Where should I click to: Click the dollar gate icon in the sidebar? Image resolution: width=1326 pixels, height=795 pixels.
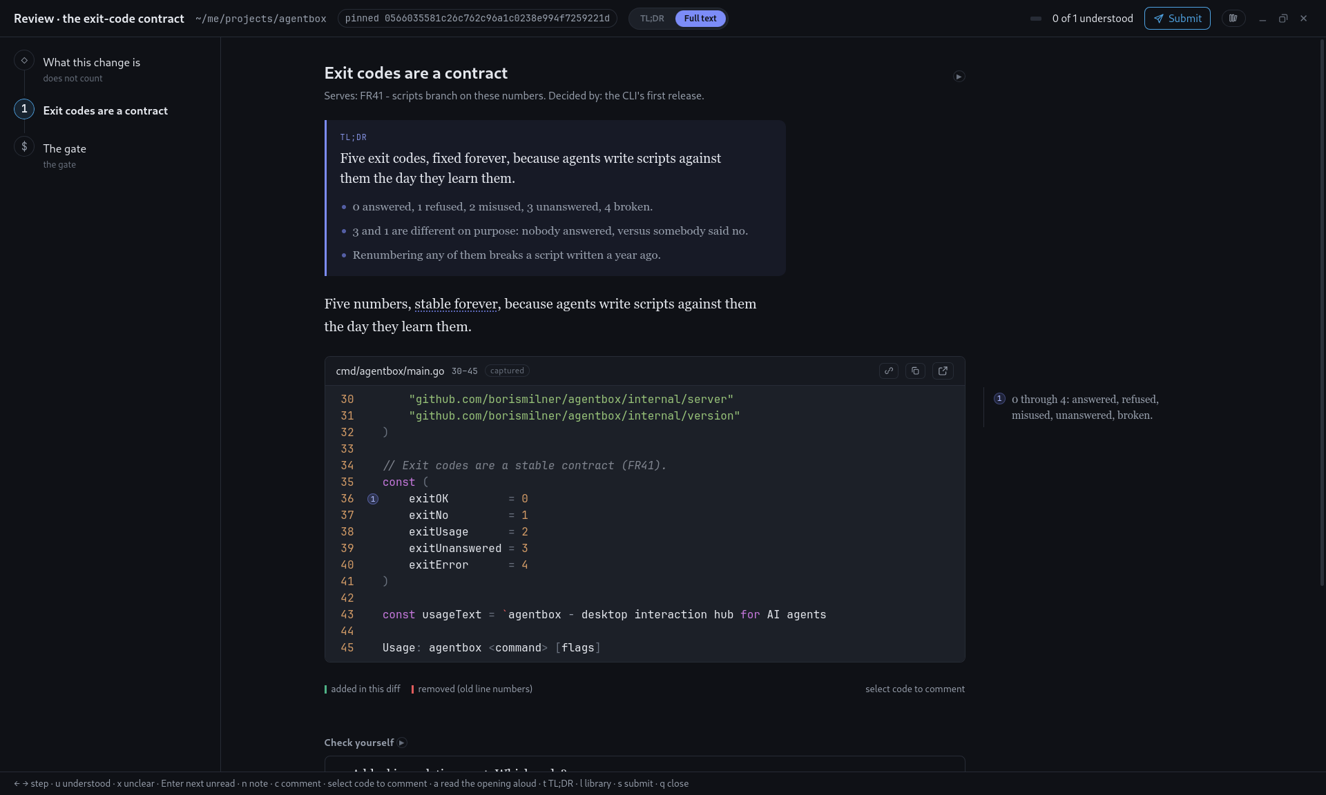click(x=24, y=146)
